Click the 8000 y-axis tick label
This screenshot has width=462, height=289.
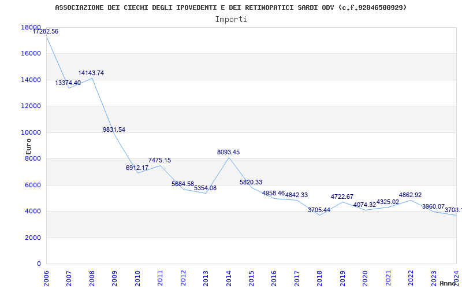pyautogui.click(x=33, y=158)
